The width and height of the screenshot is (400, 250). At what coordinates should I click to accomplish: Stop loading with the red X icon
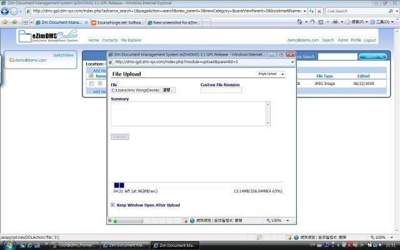coord(319,11)
